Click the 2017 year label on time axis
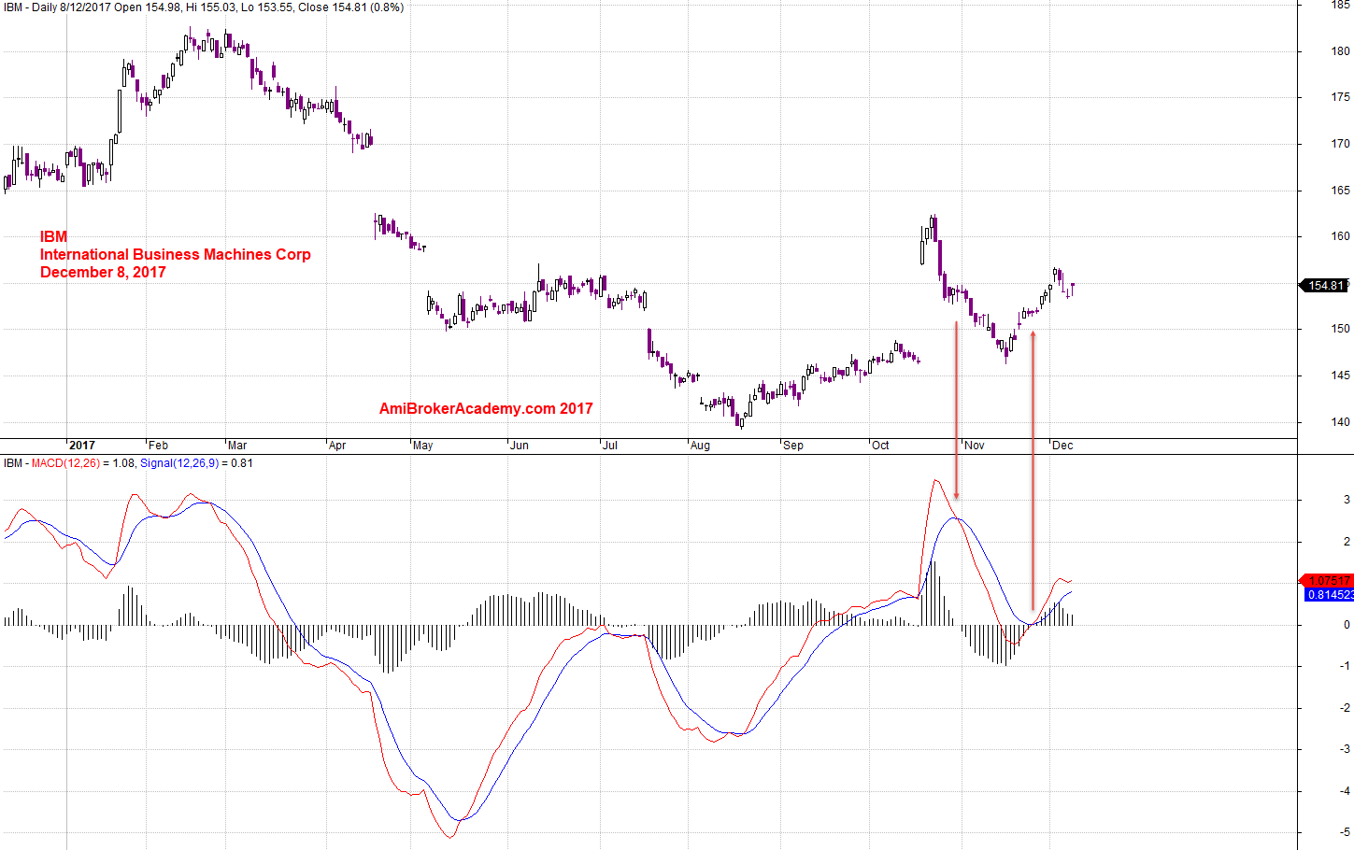Screen dimensions: 1354x850 click(82, 446)
